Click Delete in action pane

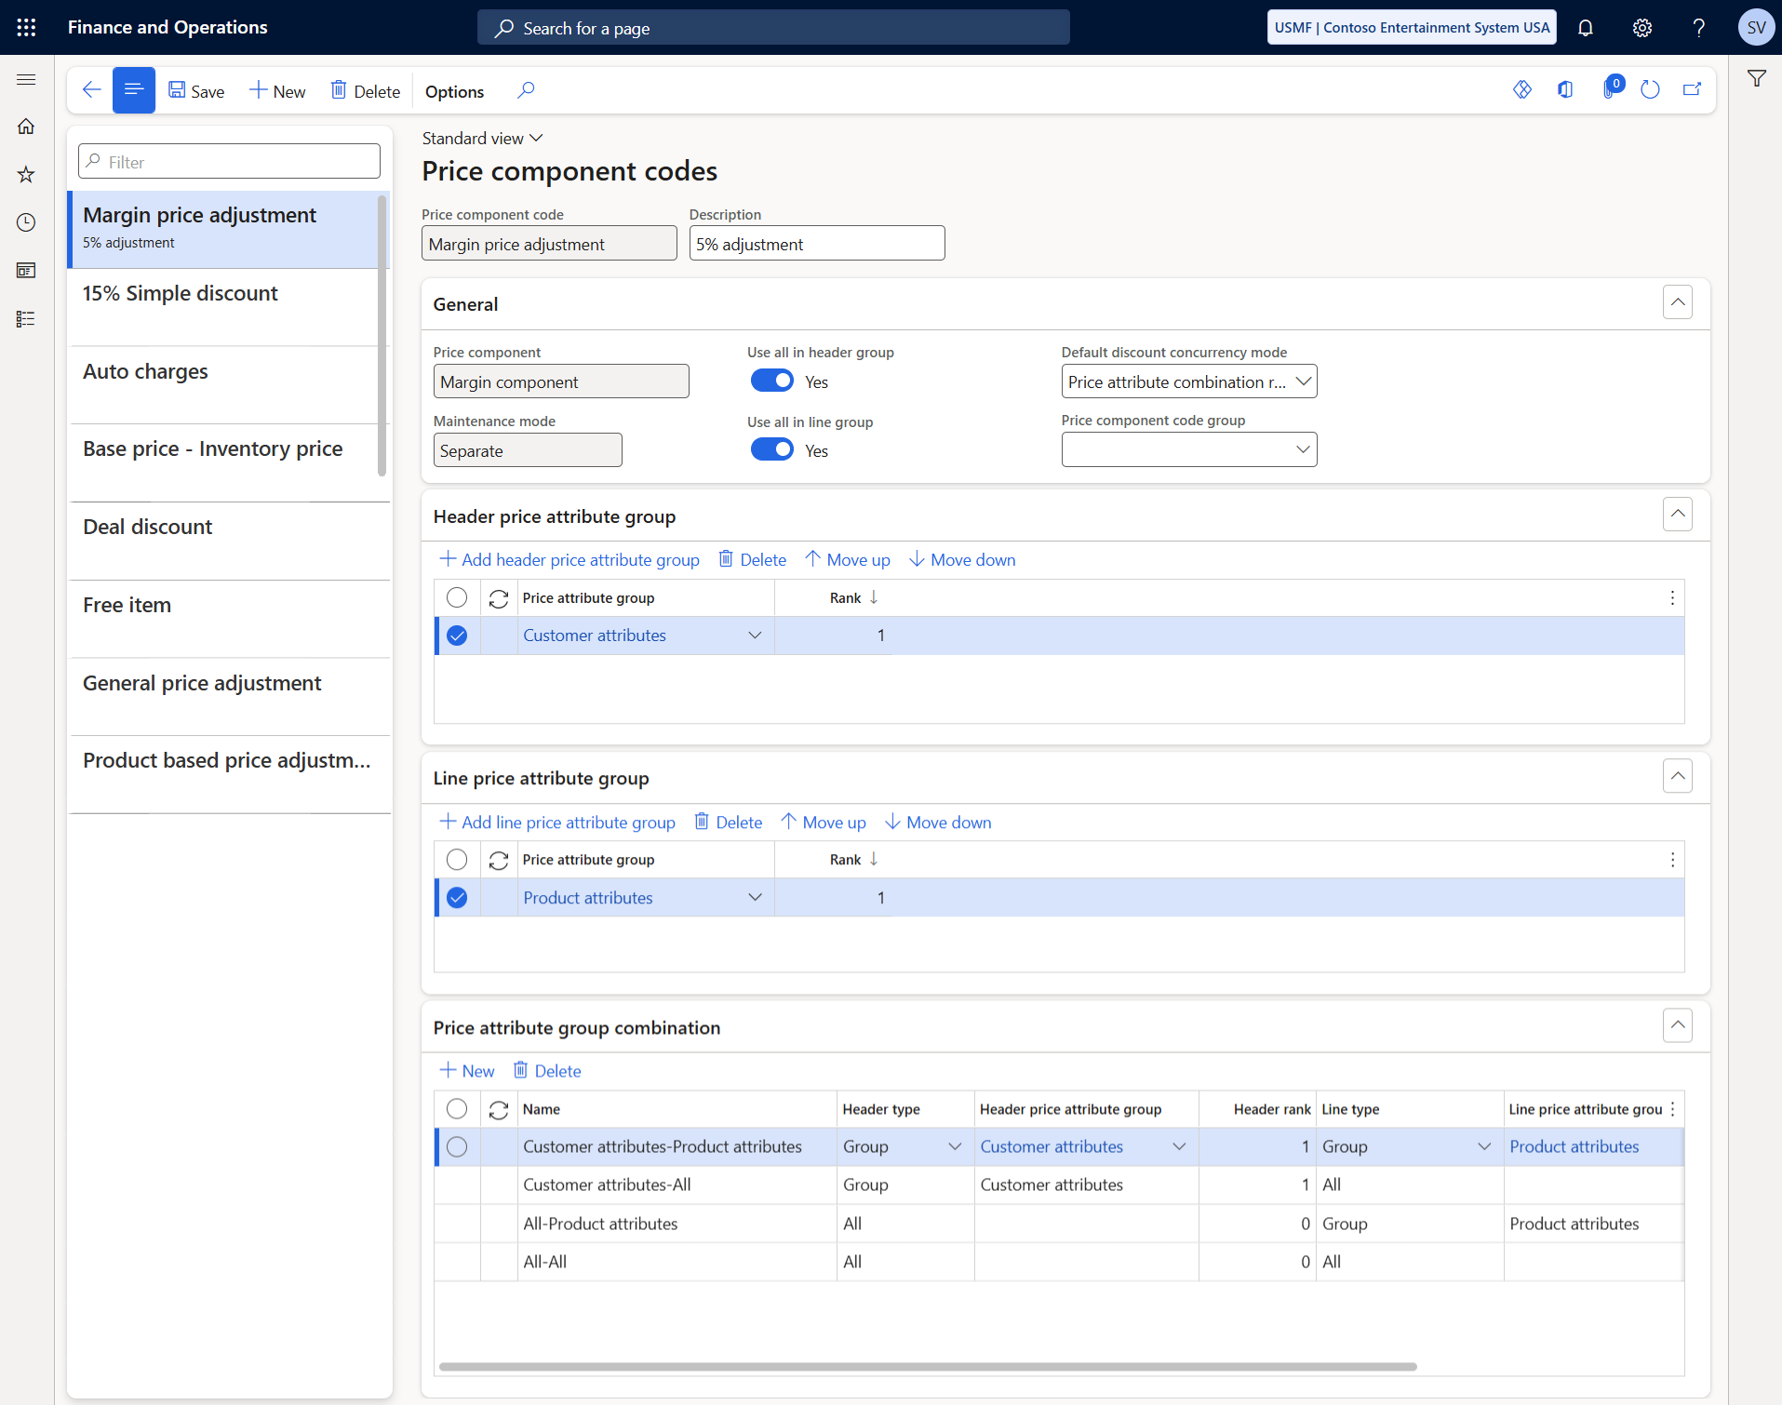tap(366, 91)
